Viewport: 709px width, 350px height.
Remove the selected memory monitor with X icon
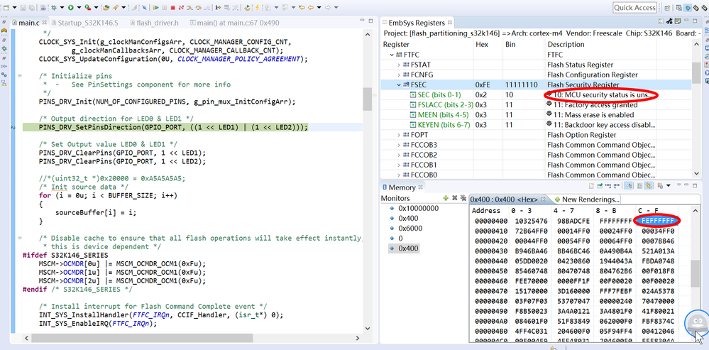point(454,198)
